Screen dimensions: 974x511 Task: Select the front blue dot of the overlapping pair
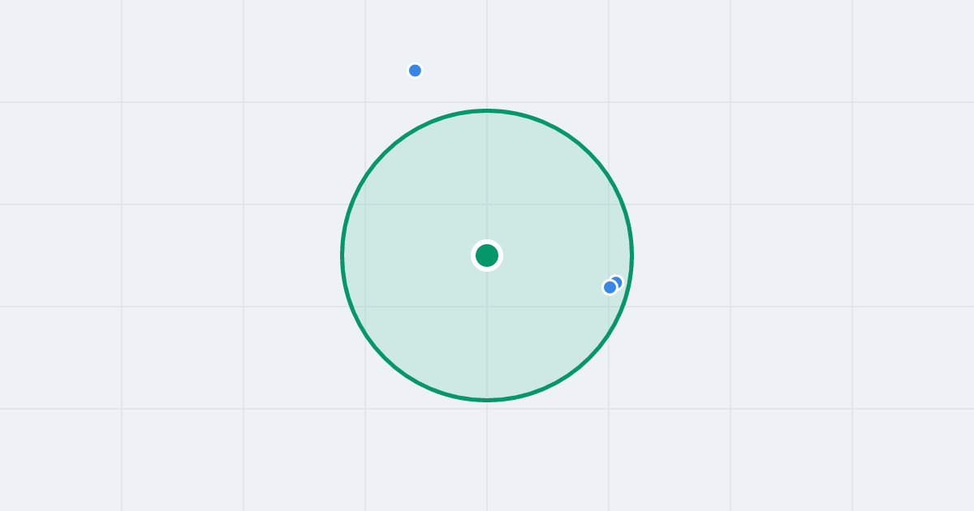[x=610, y=287]
